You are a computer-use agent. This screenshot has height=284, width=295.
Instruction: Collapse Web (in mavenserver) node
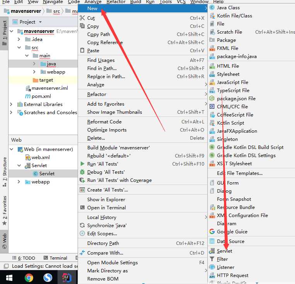pyautogui.click(x=12, y=149)
